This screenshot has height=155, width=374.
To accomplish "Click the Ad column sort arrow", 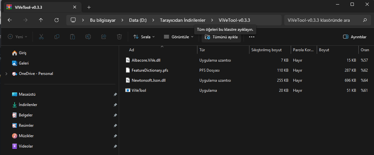I will click(162, 47).
